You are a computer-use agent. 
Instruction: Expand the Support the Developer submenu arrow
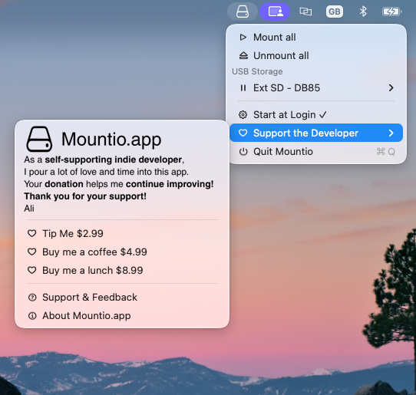pyautogui.click(x=391, y=133)
